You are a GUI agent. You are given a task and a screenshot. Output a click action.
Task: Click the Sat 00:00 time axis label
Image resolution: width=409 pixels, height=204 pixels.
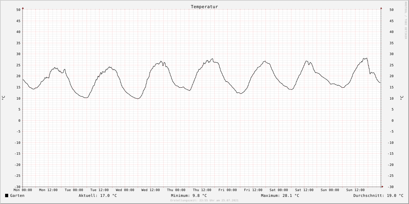click(279, 190)
